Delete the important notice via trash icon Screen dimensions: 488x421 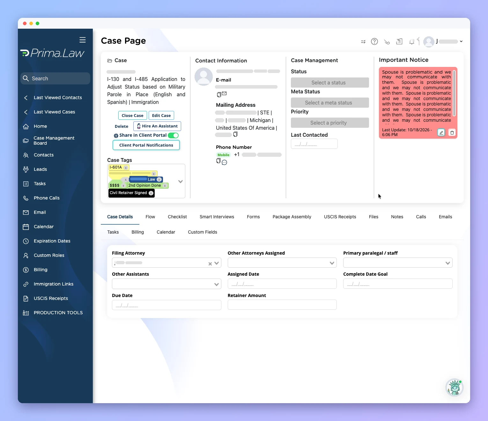pos(452,133)
